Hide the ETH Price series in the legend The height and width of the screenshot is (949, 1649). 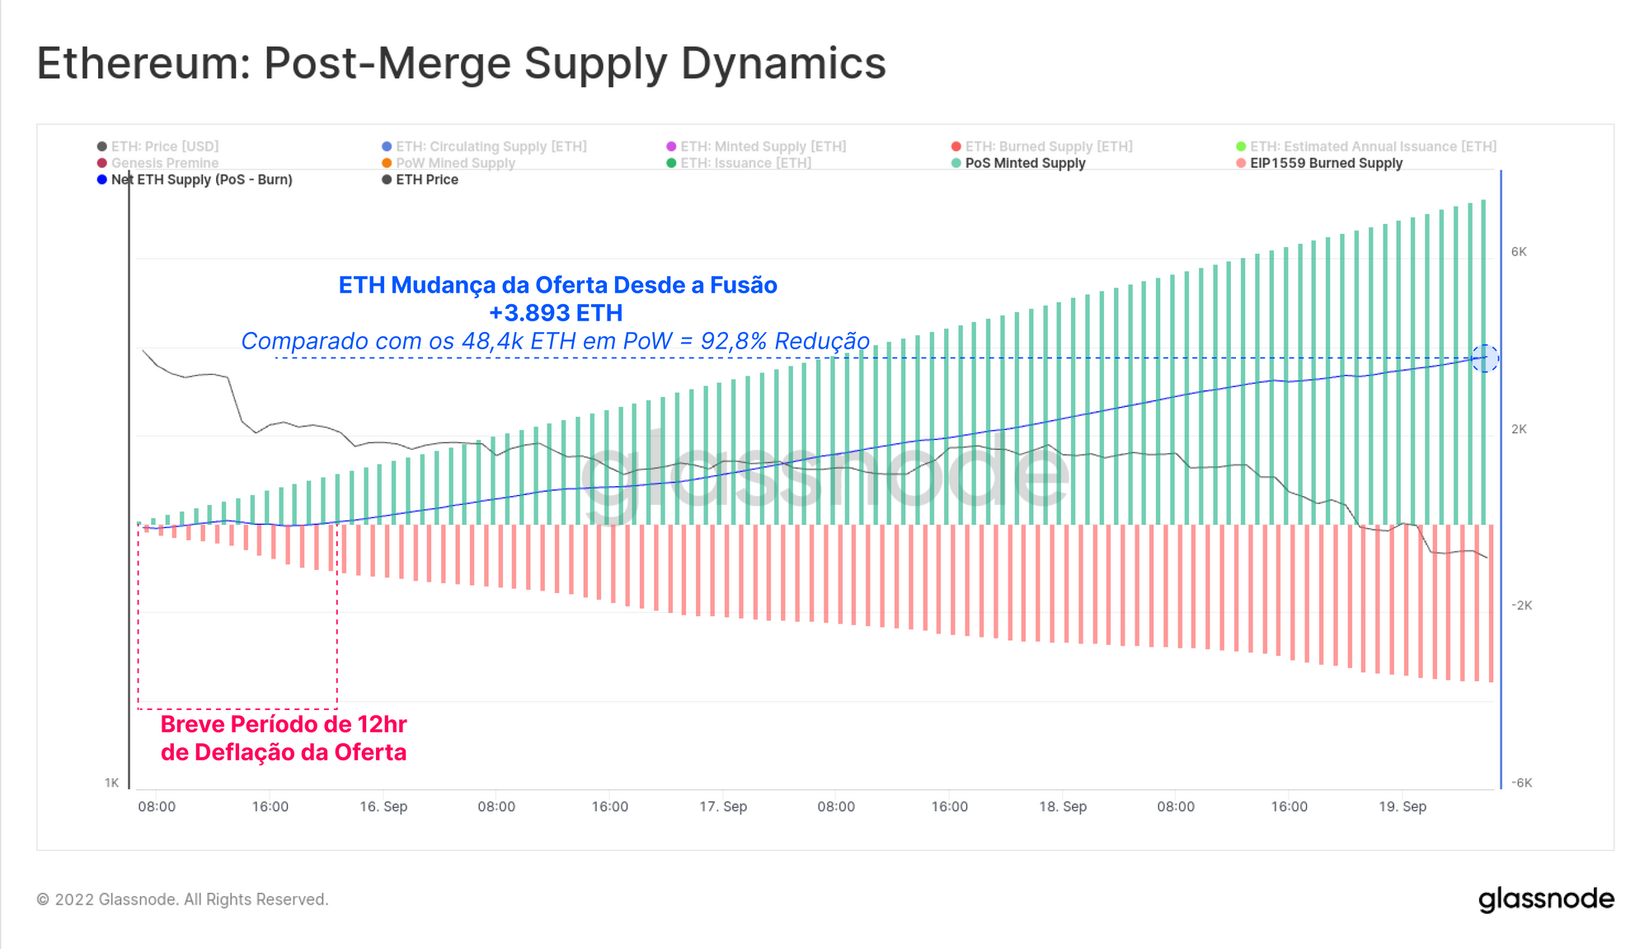pos(426,180)
